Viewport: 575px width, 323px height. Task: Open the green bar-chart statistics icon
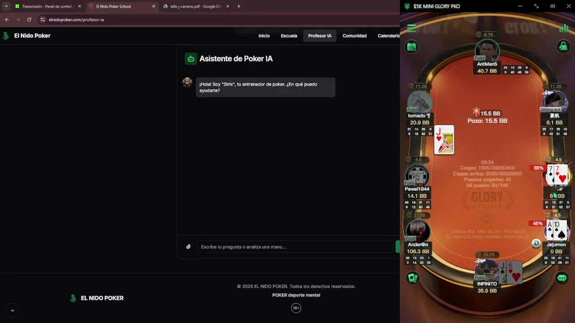click(x=564, y=28)
